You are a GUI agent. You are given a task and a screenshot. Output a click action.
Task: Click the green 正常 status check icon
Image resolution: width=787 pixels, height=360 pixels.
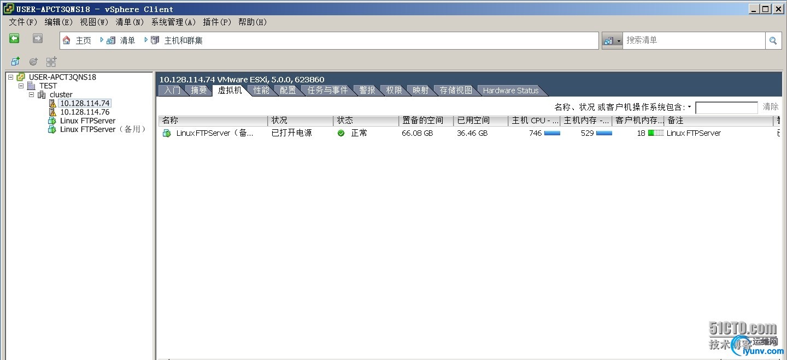(x=341, y=133)
